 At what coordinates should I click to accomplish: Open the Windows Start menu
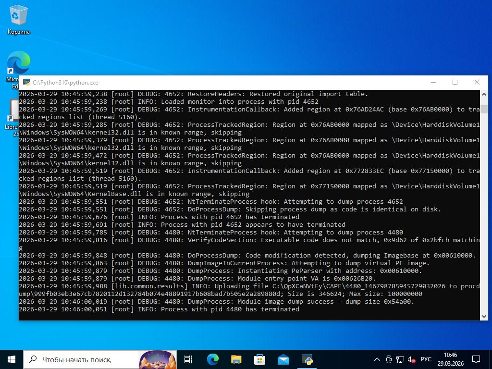coord(12,359)
